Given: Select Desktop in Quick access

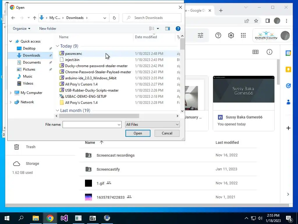Looking at the screenshot, I should (x=29, y=48).
